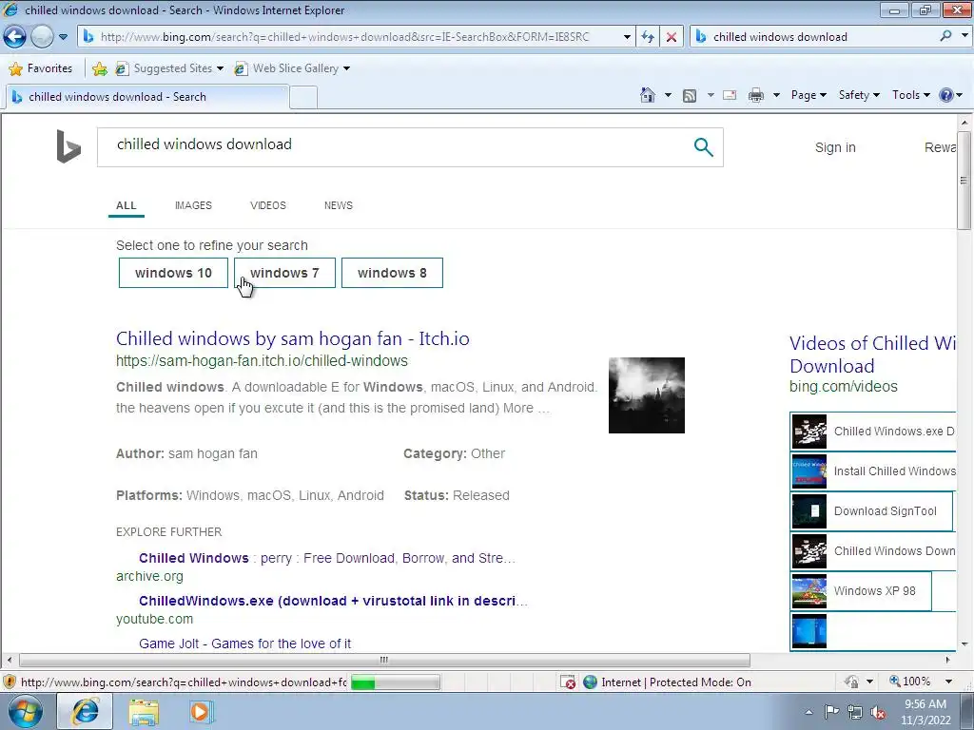Select the ALL search tab

(x=127, y=205)
